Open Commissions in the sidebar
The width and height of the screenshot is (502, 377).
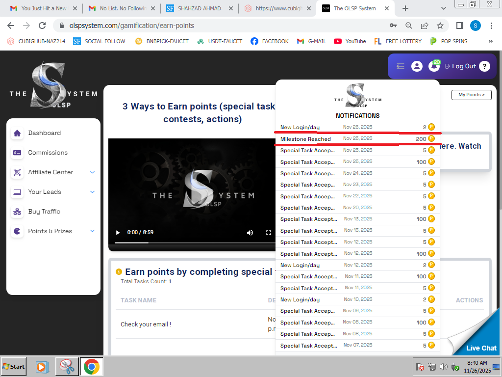(48, 153)
